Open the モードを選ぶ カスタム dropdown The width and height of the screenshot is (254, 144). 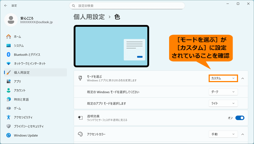(x=223, y=78)
